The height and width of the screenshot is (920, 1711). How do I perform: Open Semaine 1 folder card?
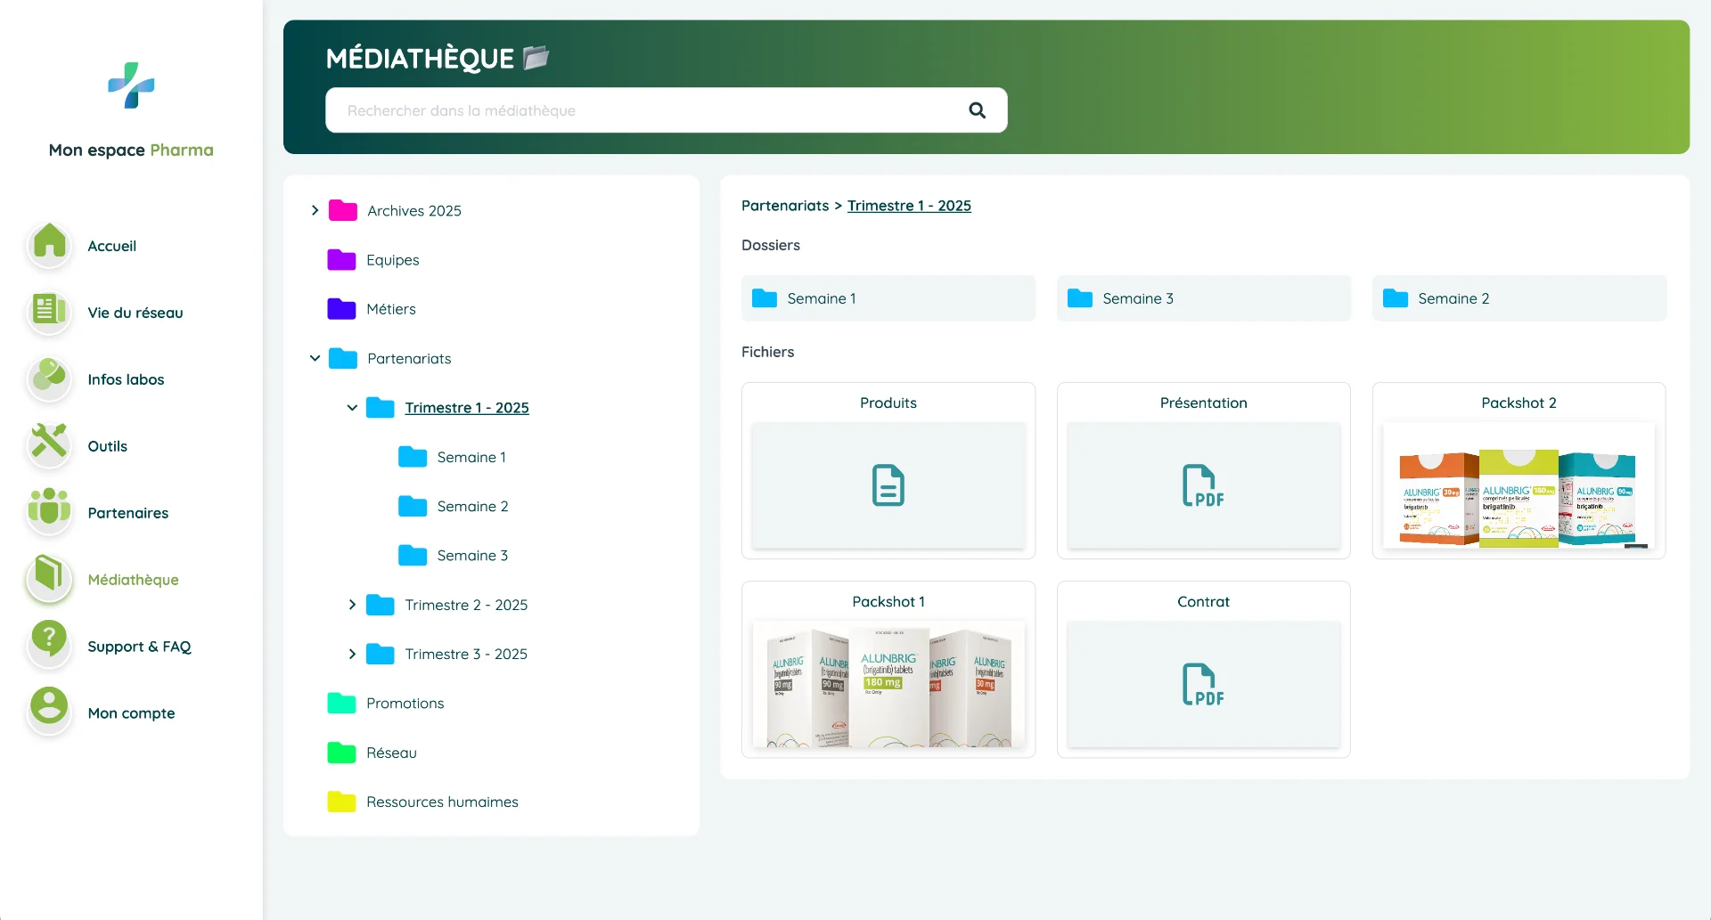[888, 298]
